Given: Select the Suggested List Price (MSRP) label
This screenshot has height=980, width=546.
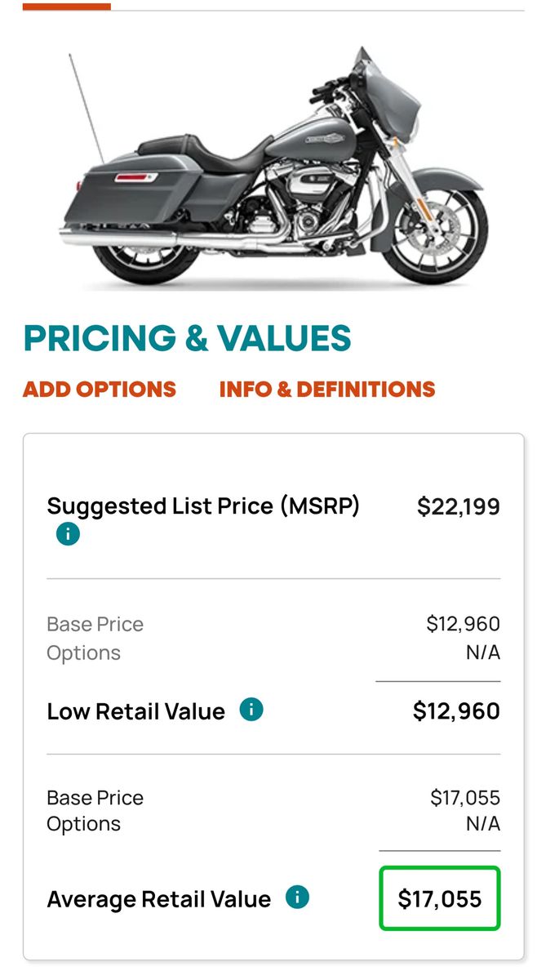Looking at the screenshot, I should pyautogui.click(x=203, y=506).
